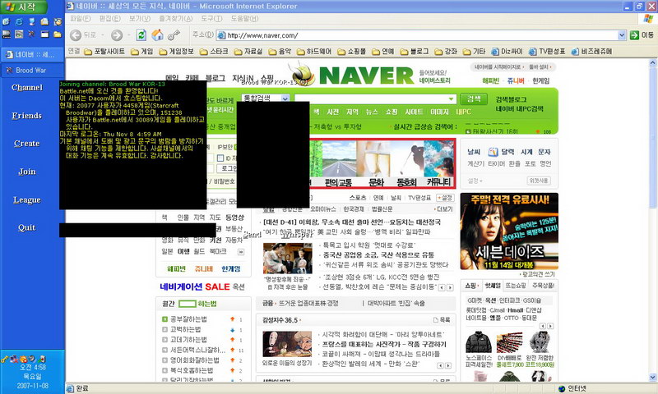
Task: Open the 위젯사용 widget button
Action: pyautogui.click(x=539, y=181)
